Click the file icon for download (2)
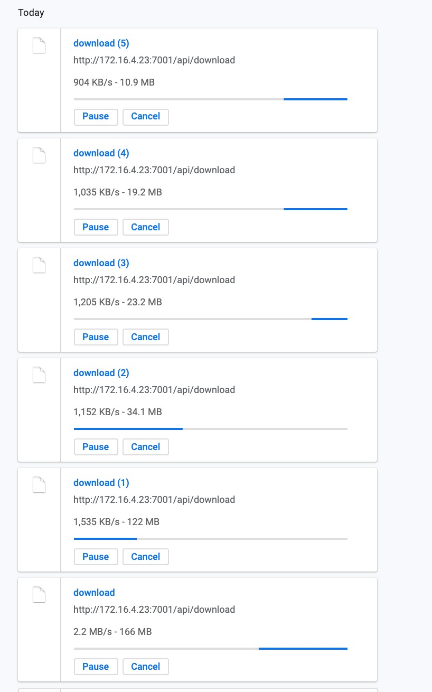 [x=39, y=375]
